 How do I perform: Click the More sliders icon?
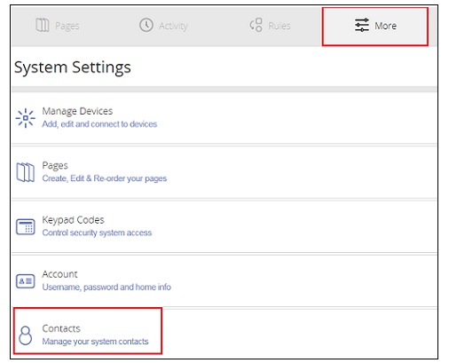coord(362,25)
